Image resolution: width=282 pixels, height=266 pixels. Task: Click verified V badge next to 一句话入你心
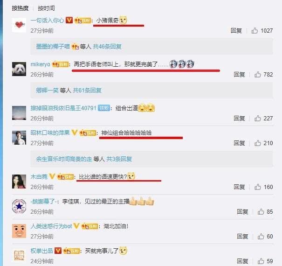click(x=69, y=20)
